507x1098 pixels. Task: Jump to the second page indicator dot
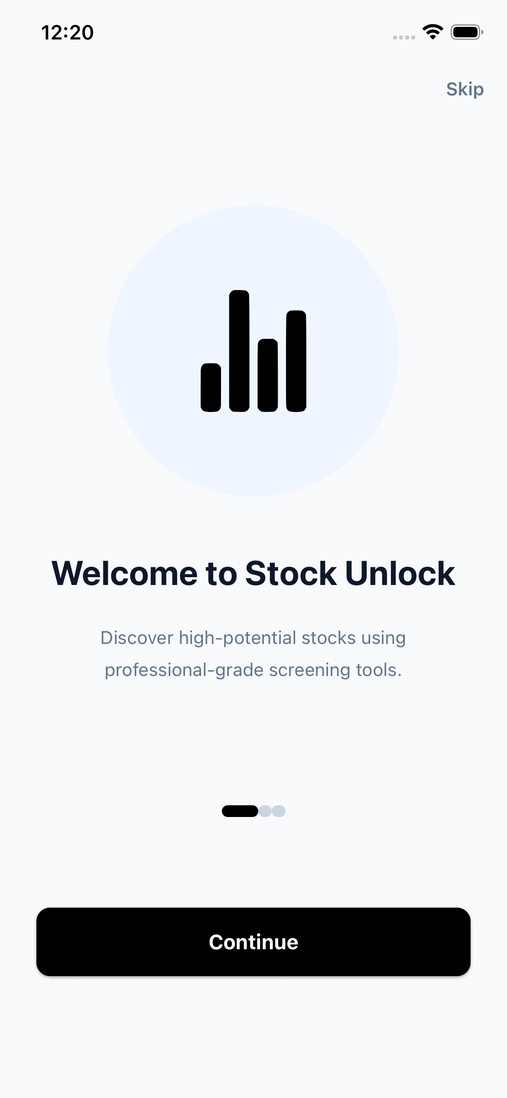coord(265,811)
